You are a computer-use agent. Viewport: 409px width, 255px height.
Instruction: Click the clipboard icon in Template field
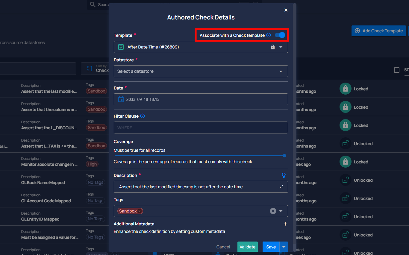(x=121, y=47)
